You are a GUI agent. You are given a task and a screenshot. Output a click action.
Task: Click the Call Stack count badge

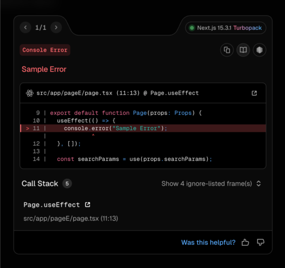pyautogui.click(x=67, y=184)
